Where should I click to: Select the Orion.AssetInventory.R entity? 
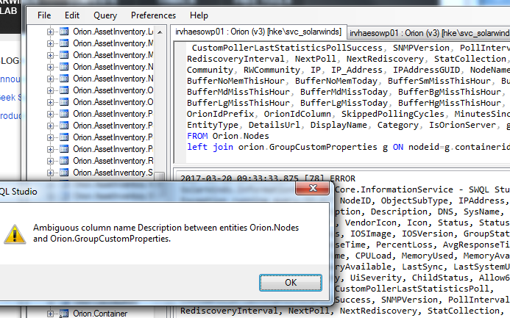113,161
